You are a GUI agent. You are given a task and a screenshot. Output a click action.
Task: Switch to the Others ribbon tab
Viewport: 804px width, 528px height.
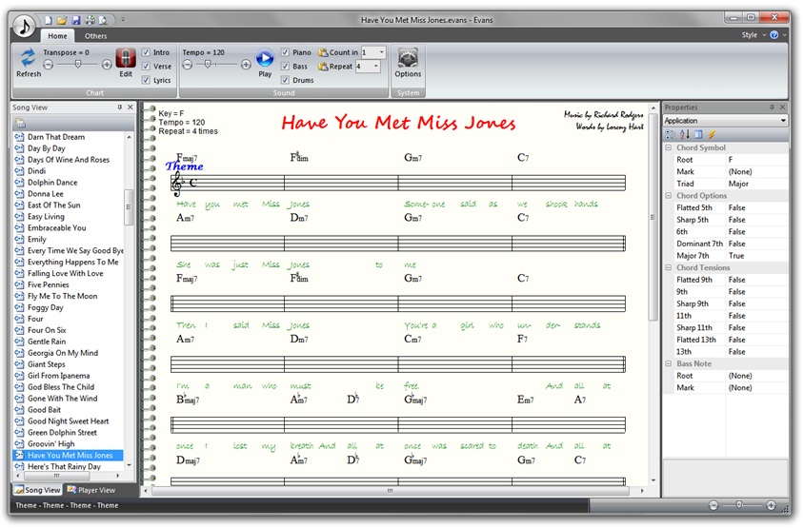point(96,36)
